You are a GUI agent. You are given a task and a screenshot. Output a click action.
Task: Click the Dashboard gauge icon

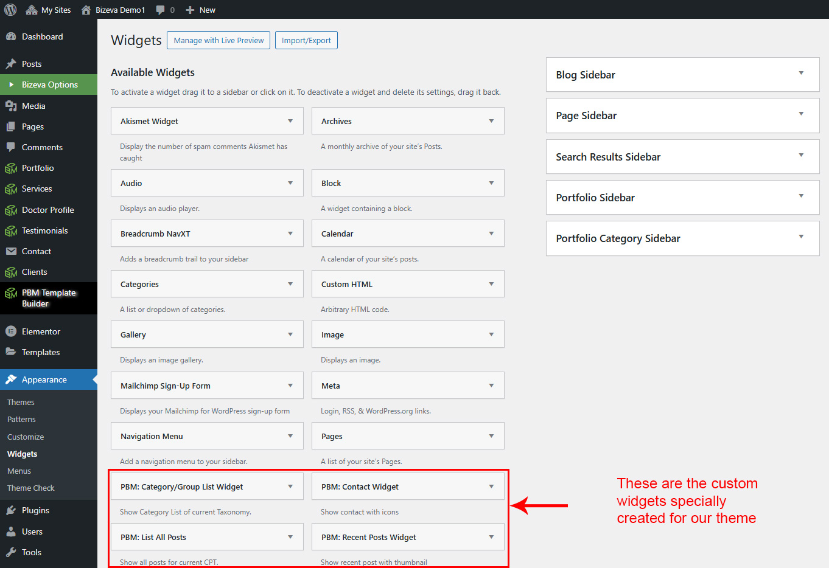pos(11,36)
